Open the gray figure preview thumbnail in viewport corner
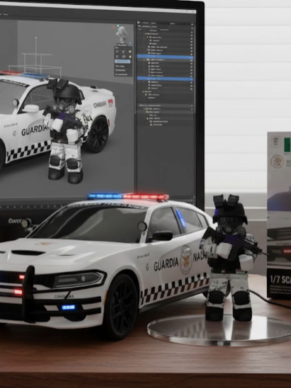Screen dimensions: 291x388 [x=122, y=34]
